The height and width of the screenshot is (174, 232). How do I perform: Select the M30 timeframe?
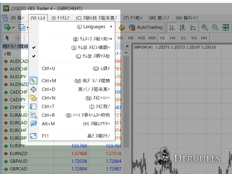(x=152, y=38)
